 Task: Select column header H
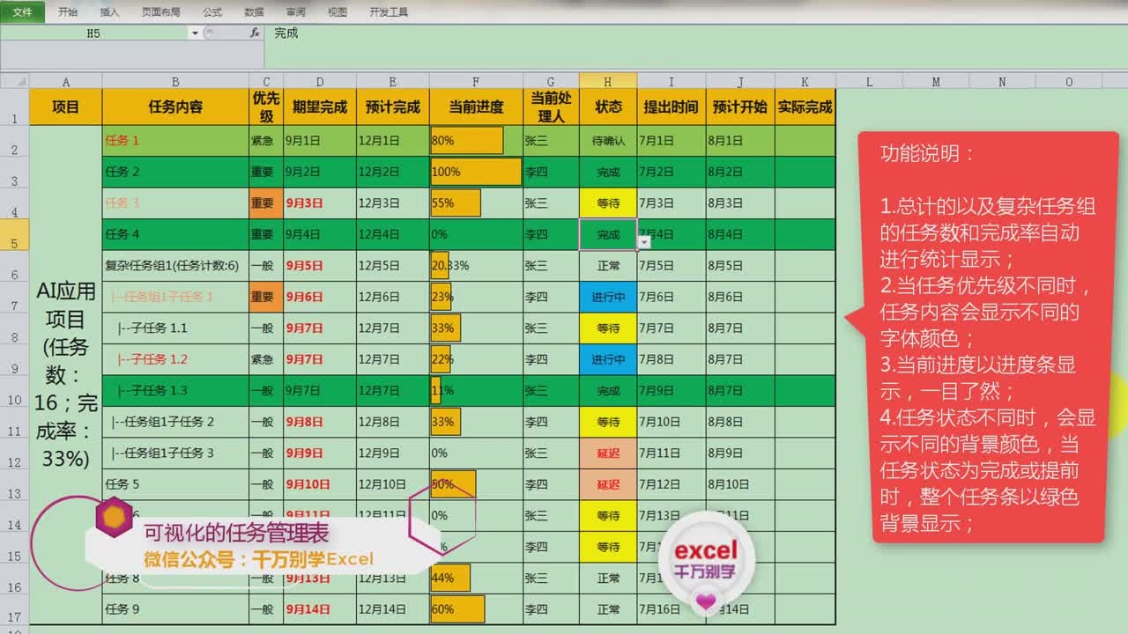(608, 81)
